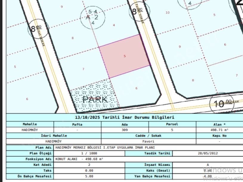
Task: Click the Plan Adı value text
Action: (105, 148)
